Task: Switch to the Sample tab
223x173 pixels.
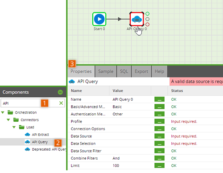Action: point(106,71)
